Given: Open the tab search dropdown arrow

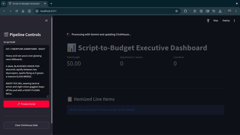Looking at the screenshot, I should tap(3, 4).
